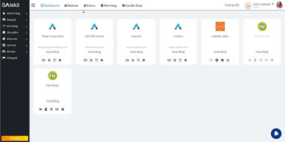Open the notification bell chat bubble
285x142 pixels.
pyautogui.click(x=276, y=133)
